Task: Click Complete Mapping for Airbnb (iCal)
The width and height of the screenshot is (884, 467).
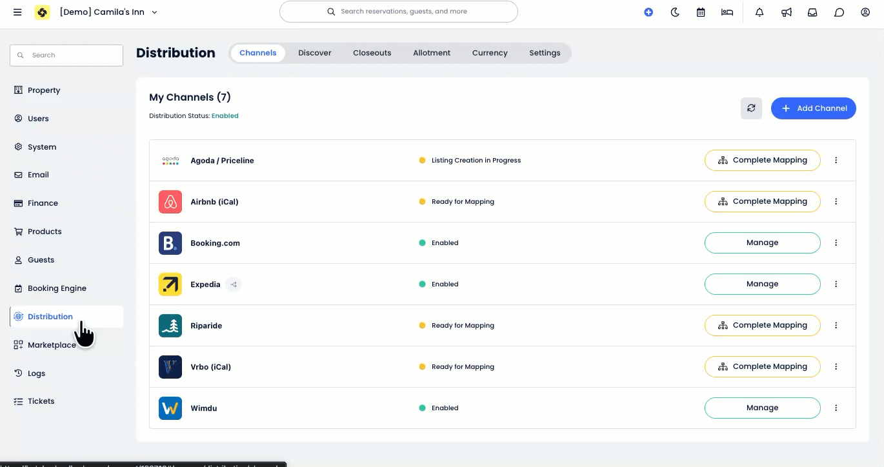Action: [x=763, y=201]
